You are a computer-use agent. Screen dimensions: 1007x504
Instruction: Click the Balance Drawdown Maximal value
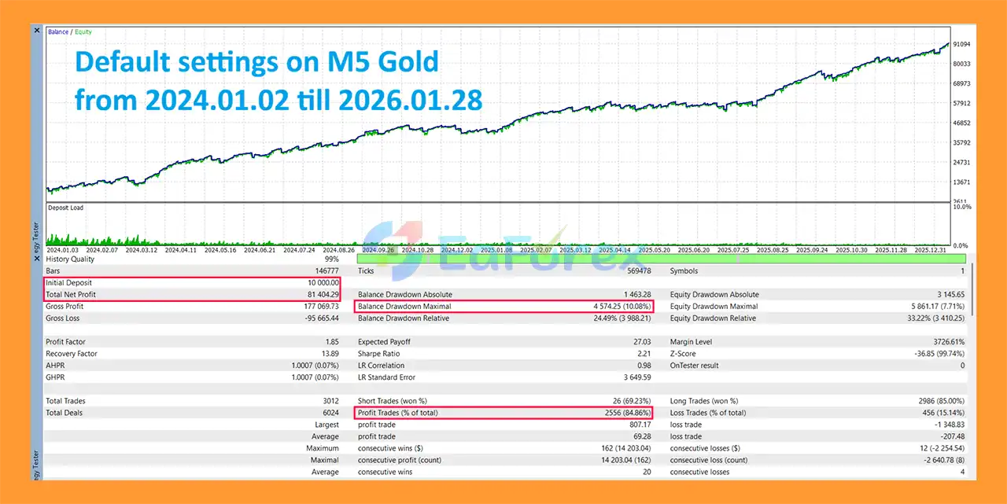[622, 307]
